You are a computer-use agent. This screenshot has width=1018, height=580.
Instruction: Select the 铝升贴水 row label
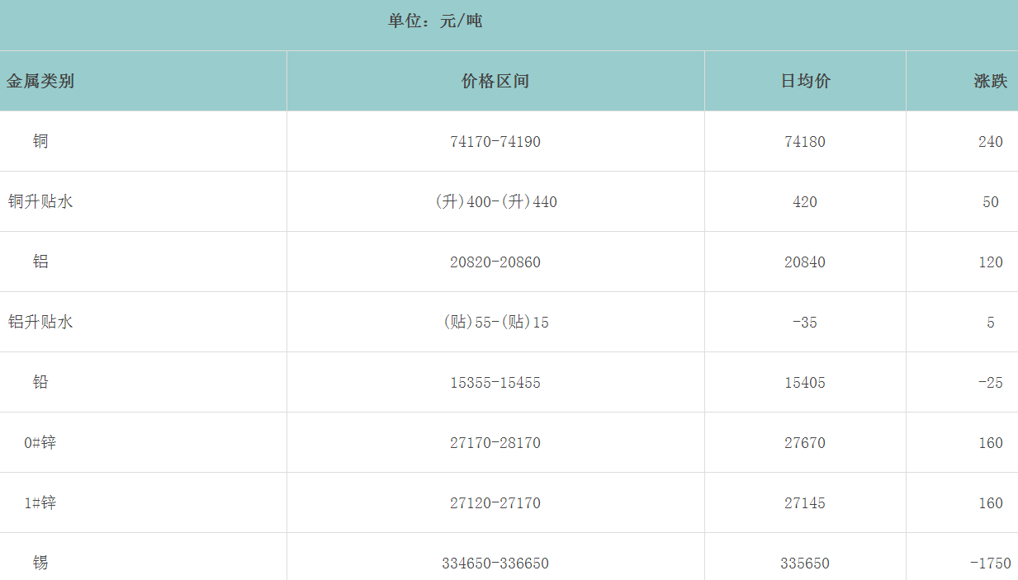pyautogui.click(x=40, y=322)
